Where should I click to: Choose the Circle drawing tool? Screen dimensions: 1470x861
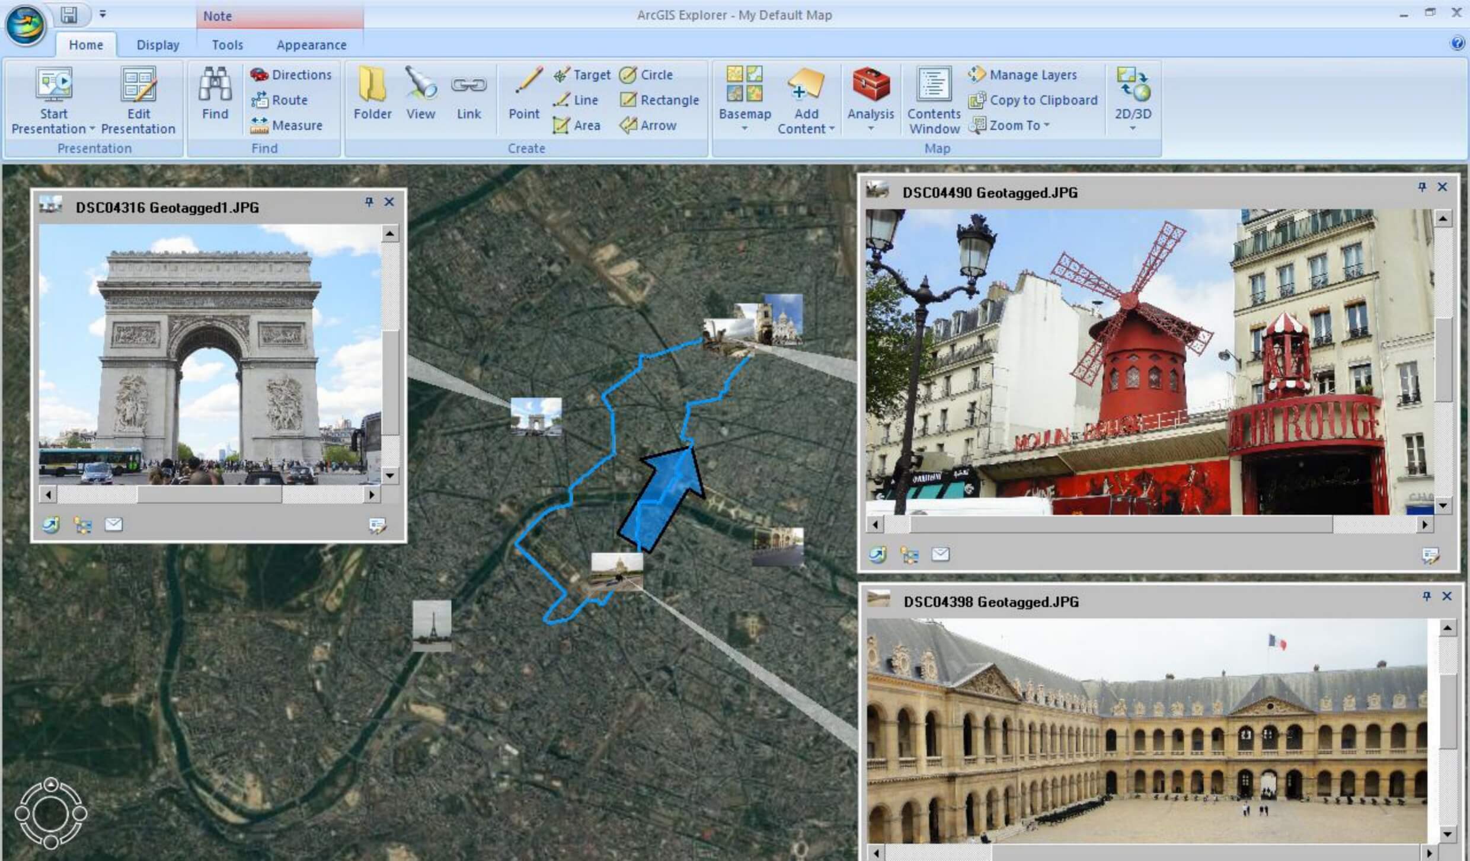646,75
